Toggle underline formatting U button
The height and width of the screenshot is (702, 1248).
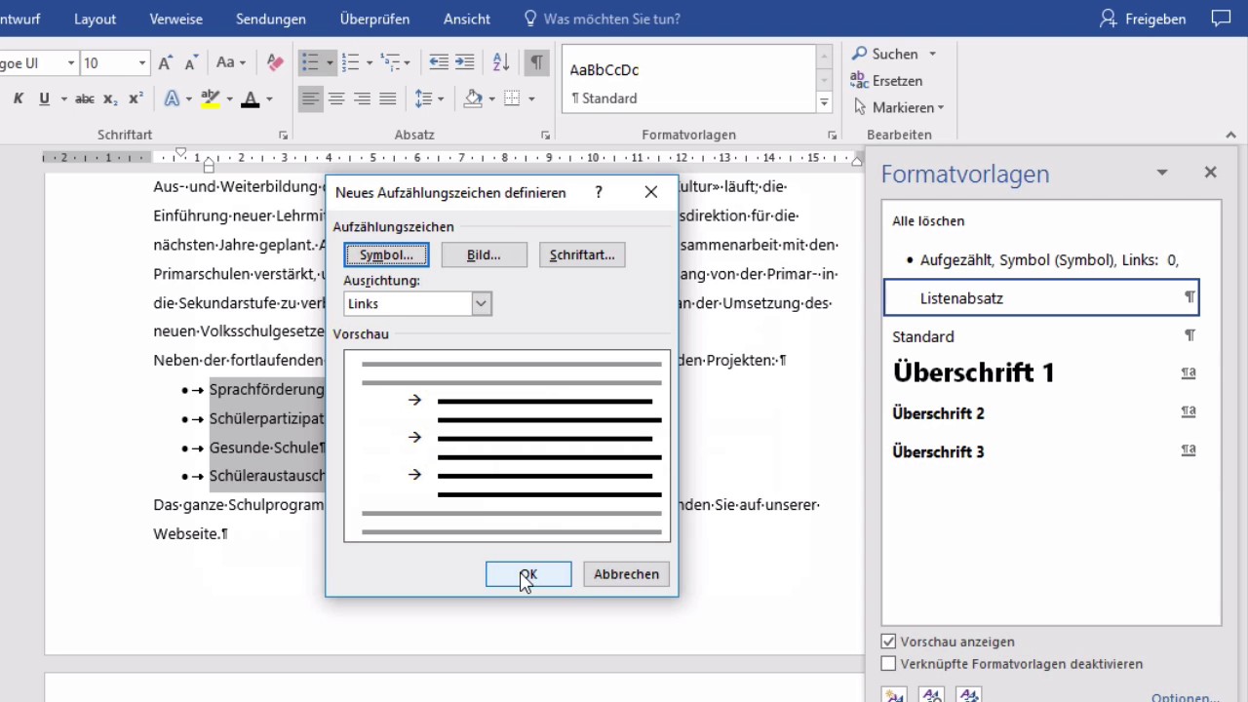pos(44,98)
